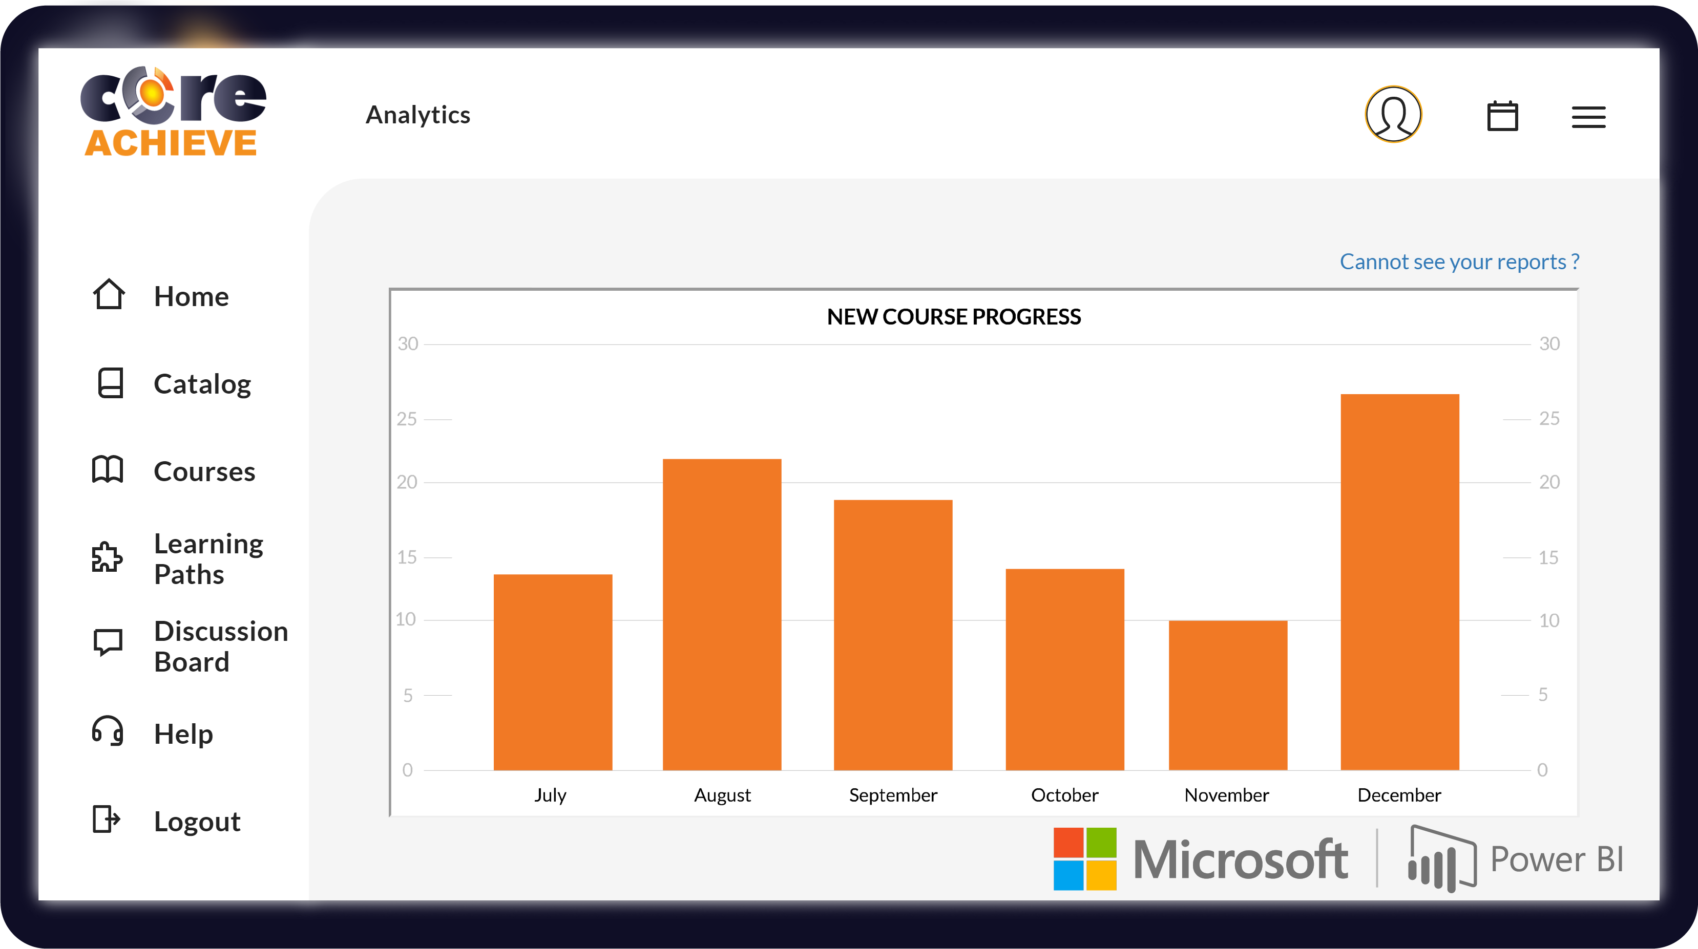Click the Logout text link

(197, 821)
